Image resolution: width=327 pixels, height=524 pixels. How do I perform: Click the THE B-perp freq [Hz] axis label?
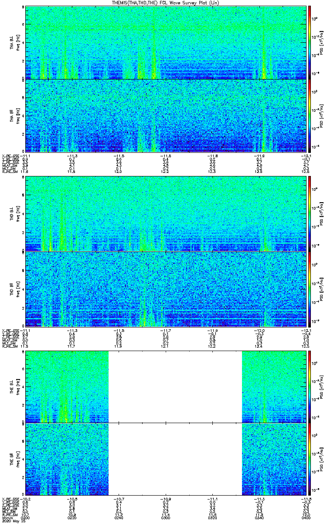[18, 386]
